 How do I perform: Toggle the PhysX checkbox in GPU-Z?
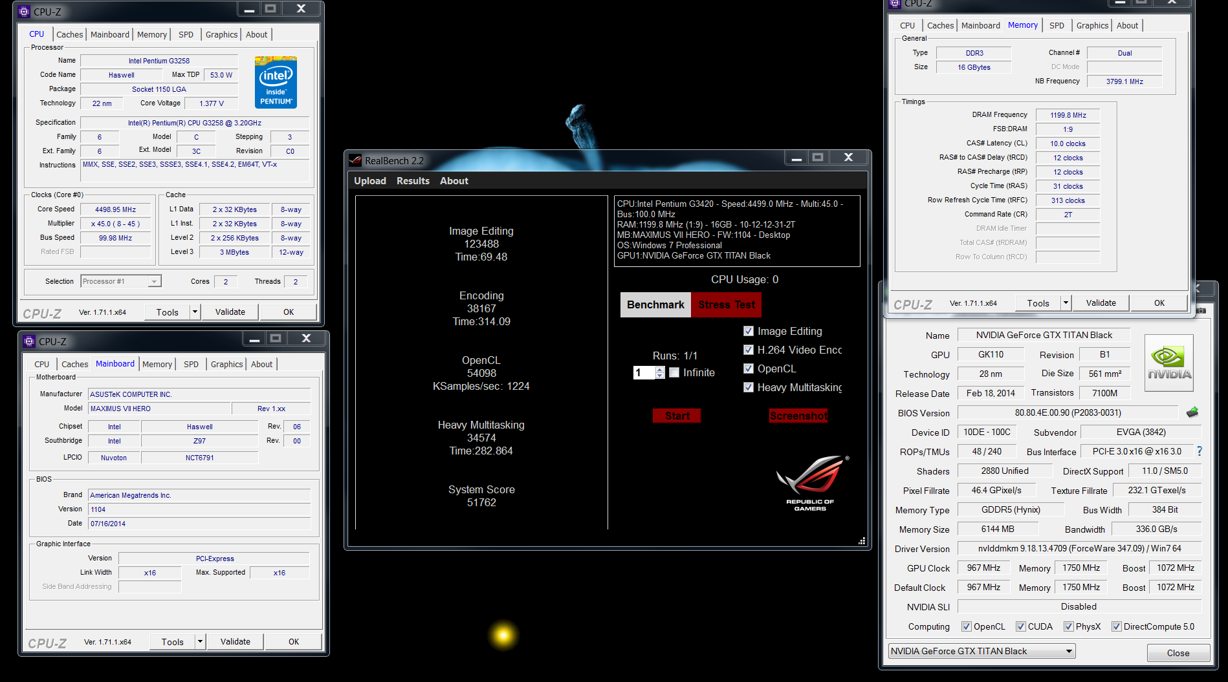pyautogui.click(x=1069, y=626)
